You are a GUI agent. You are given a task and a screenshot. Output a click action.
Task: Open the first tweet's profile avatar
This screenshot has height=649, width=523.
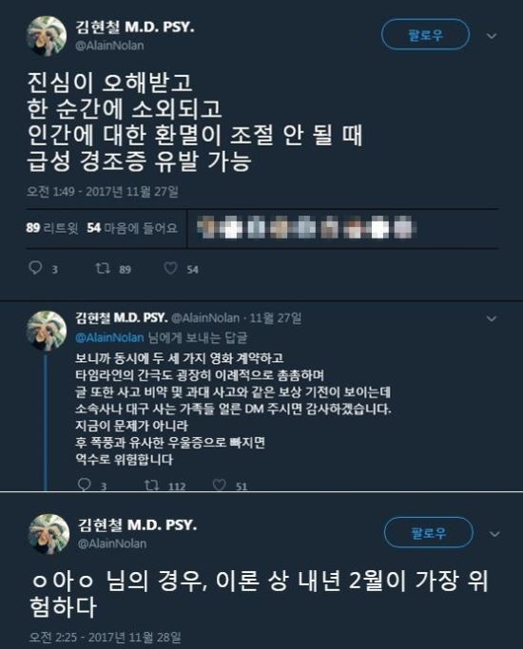click(47, 37)
